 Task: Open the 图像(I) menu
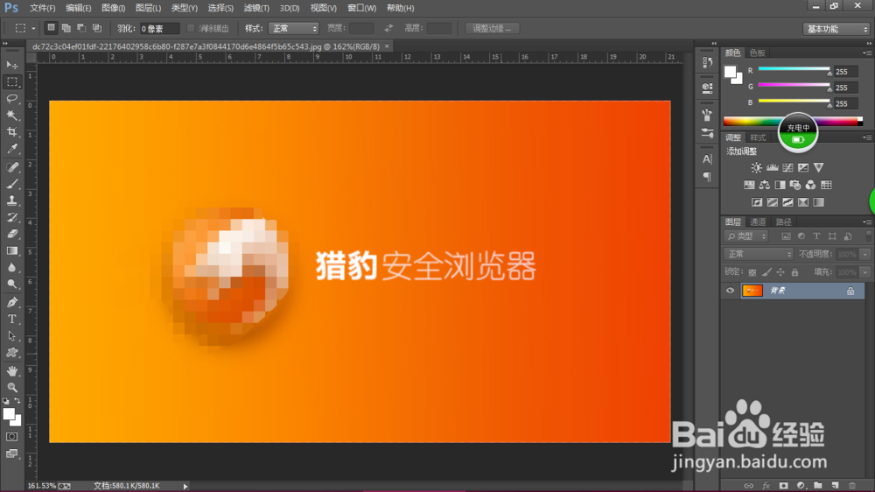point(113,9)
